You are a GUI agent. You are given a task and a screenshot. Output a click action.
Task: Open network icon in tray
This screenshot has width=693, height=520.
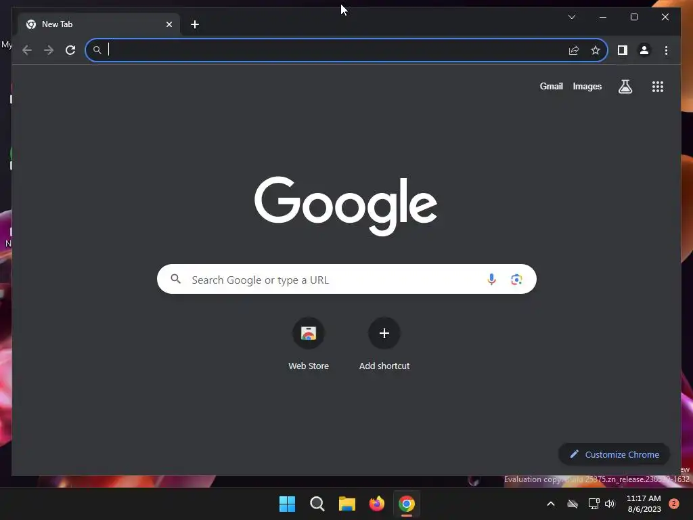tap(594, 504)
